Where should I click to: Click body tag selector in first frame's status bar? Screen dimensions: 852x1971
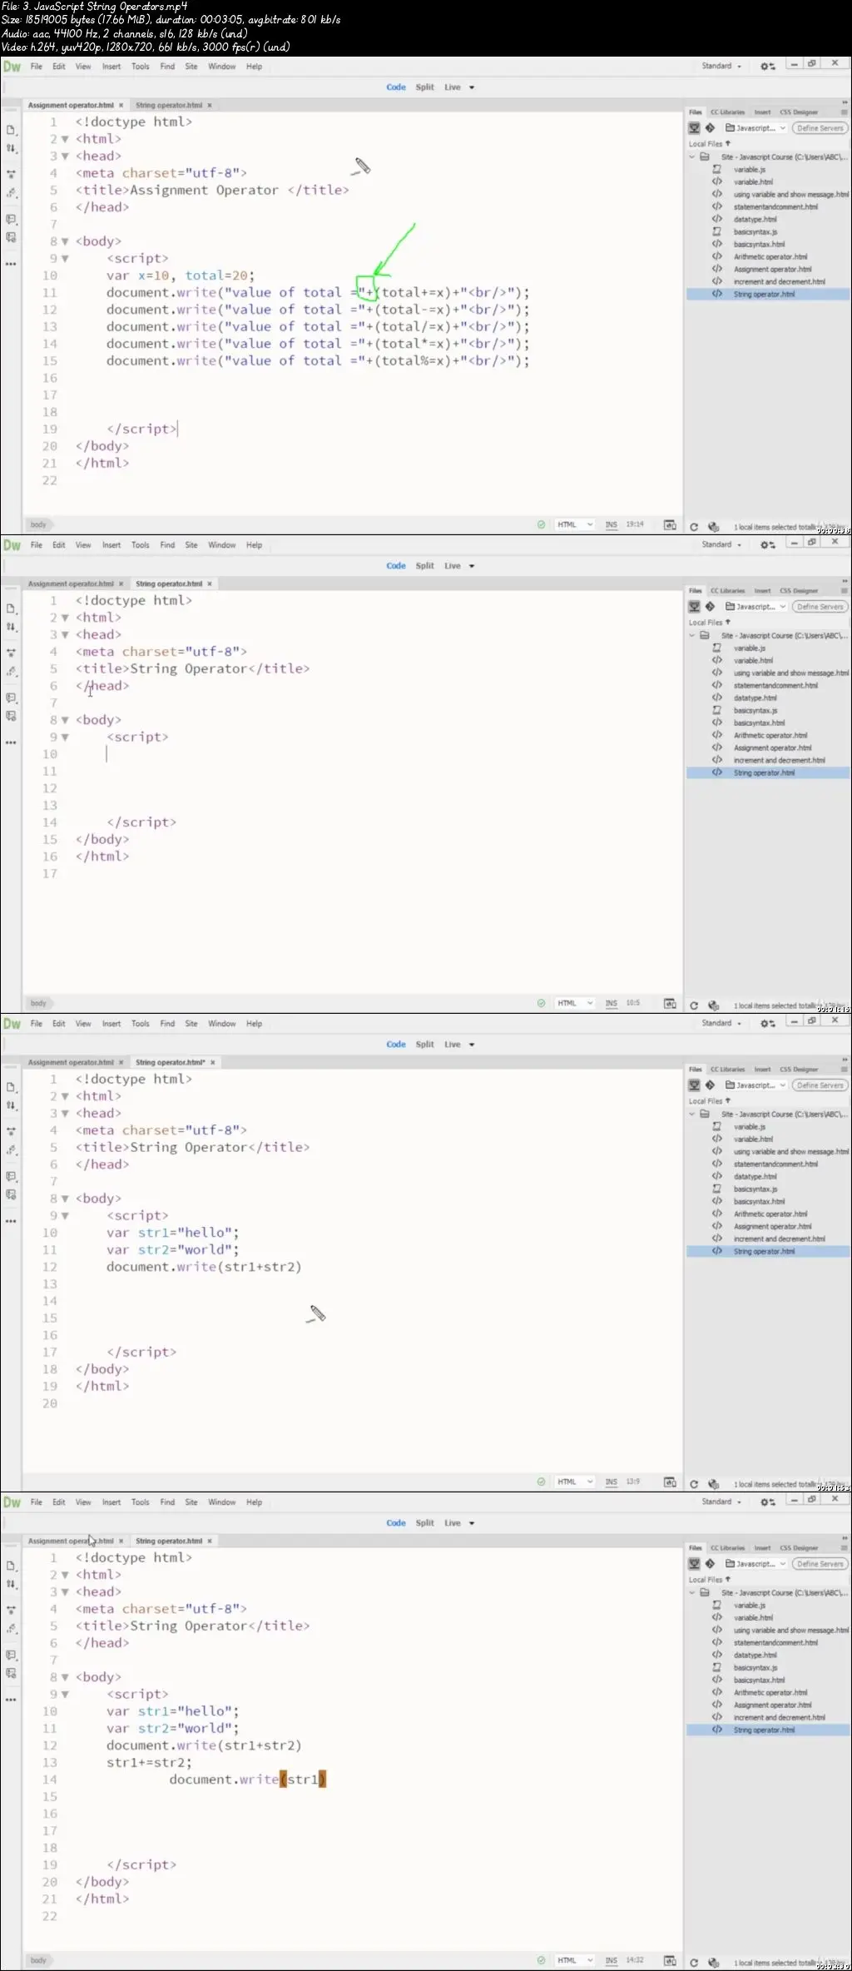pyautogui.click(x=38, y=525)
